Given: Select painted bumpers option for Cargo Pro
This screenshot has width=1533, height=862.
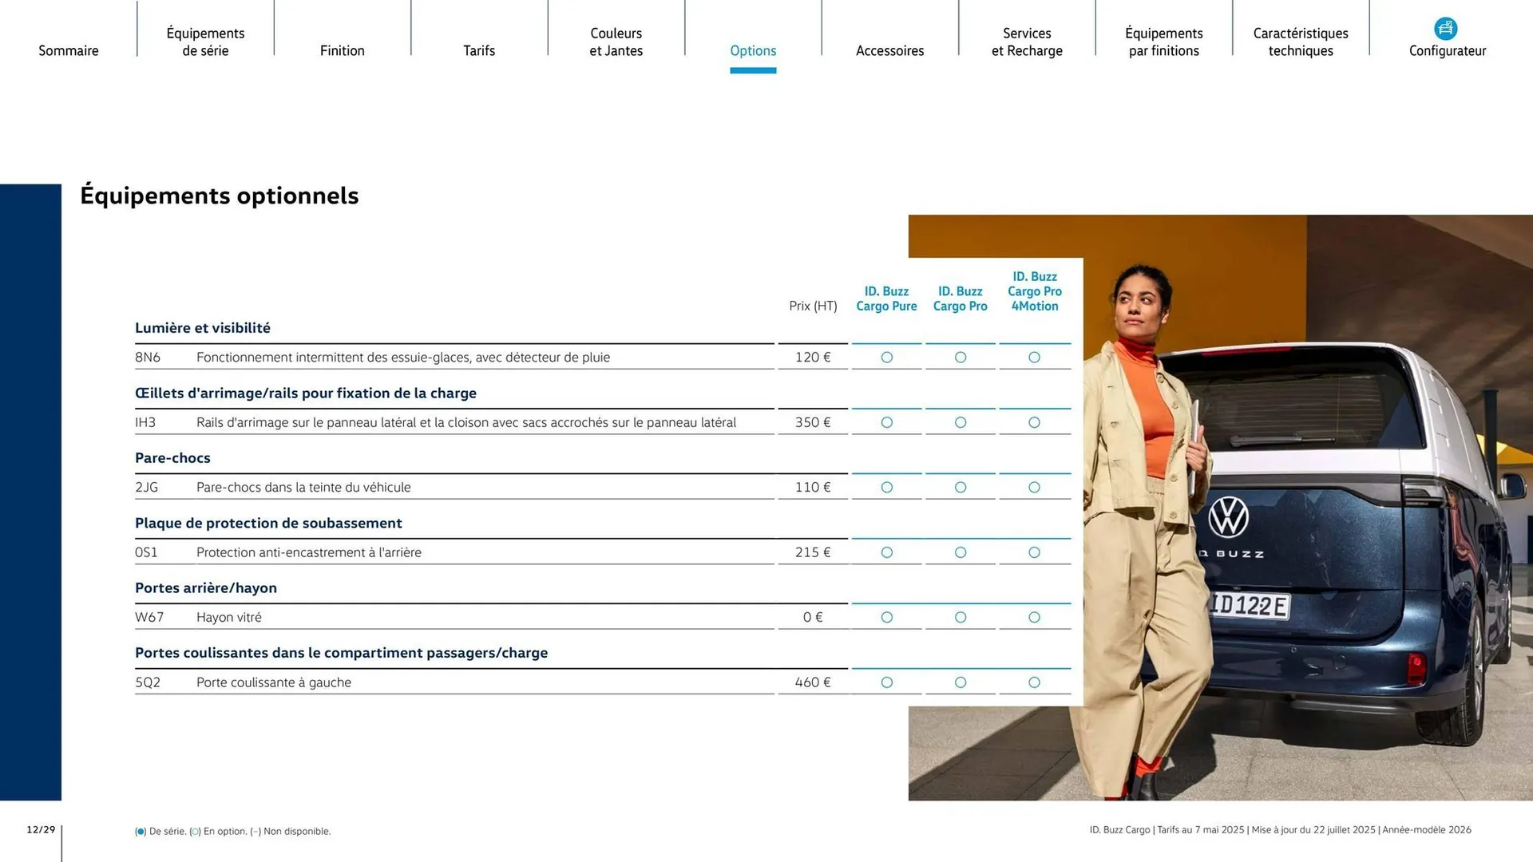Looking at the screenshot, I should pos(961,487).
